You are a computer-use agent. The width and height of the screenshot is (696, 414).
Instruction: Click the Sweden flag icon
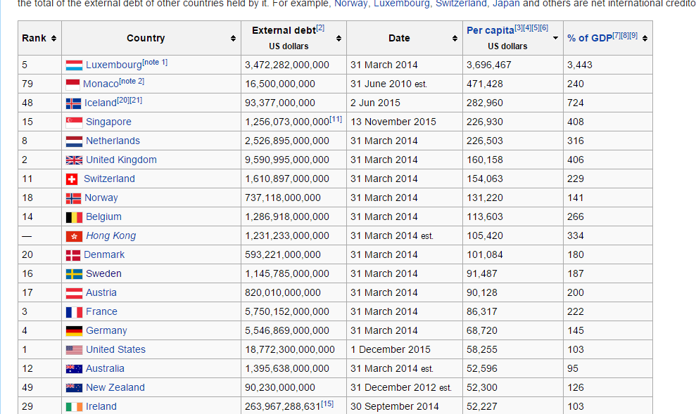tap(74, 274)
